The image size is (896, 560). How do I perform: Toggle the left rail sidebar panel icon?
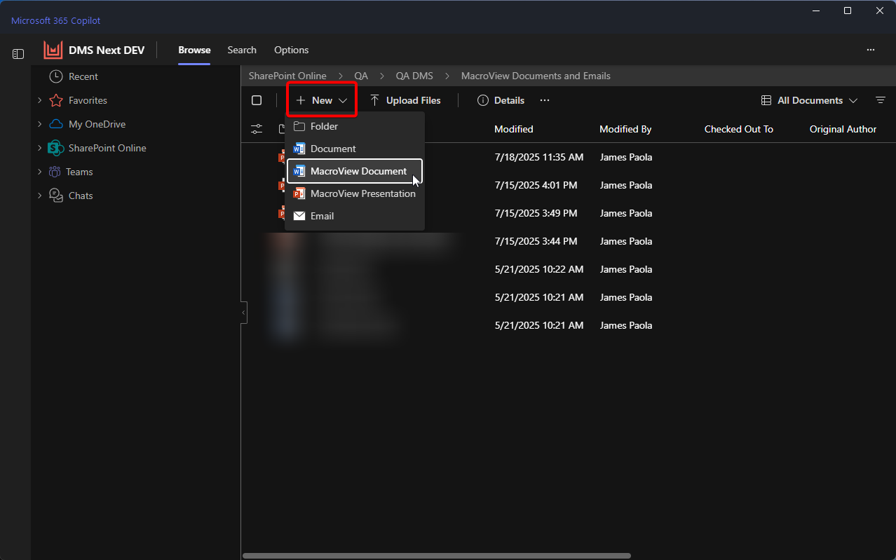click(18, 54)
